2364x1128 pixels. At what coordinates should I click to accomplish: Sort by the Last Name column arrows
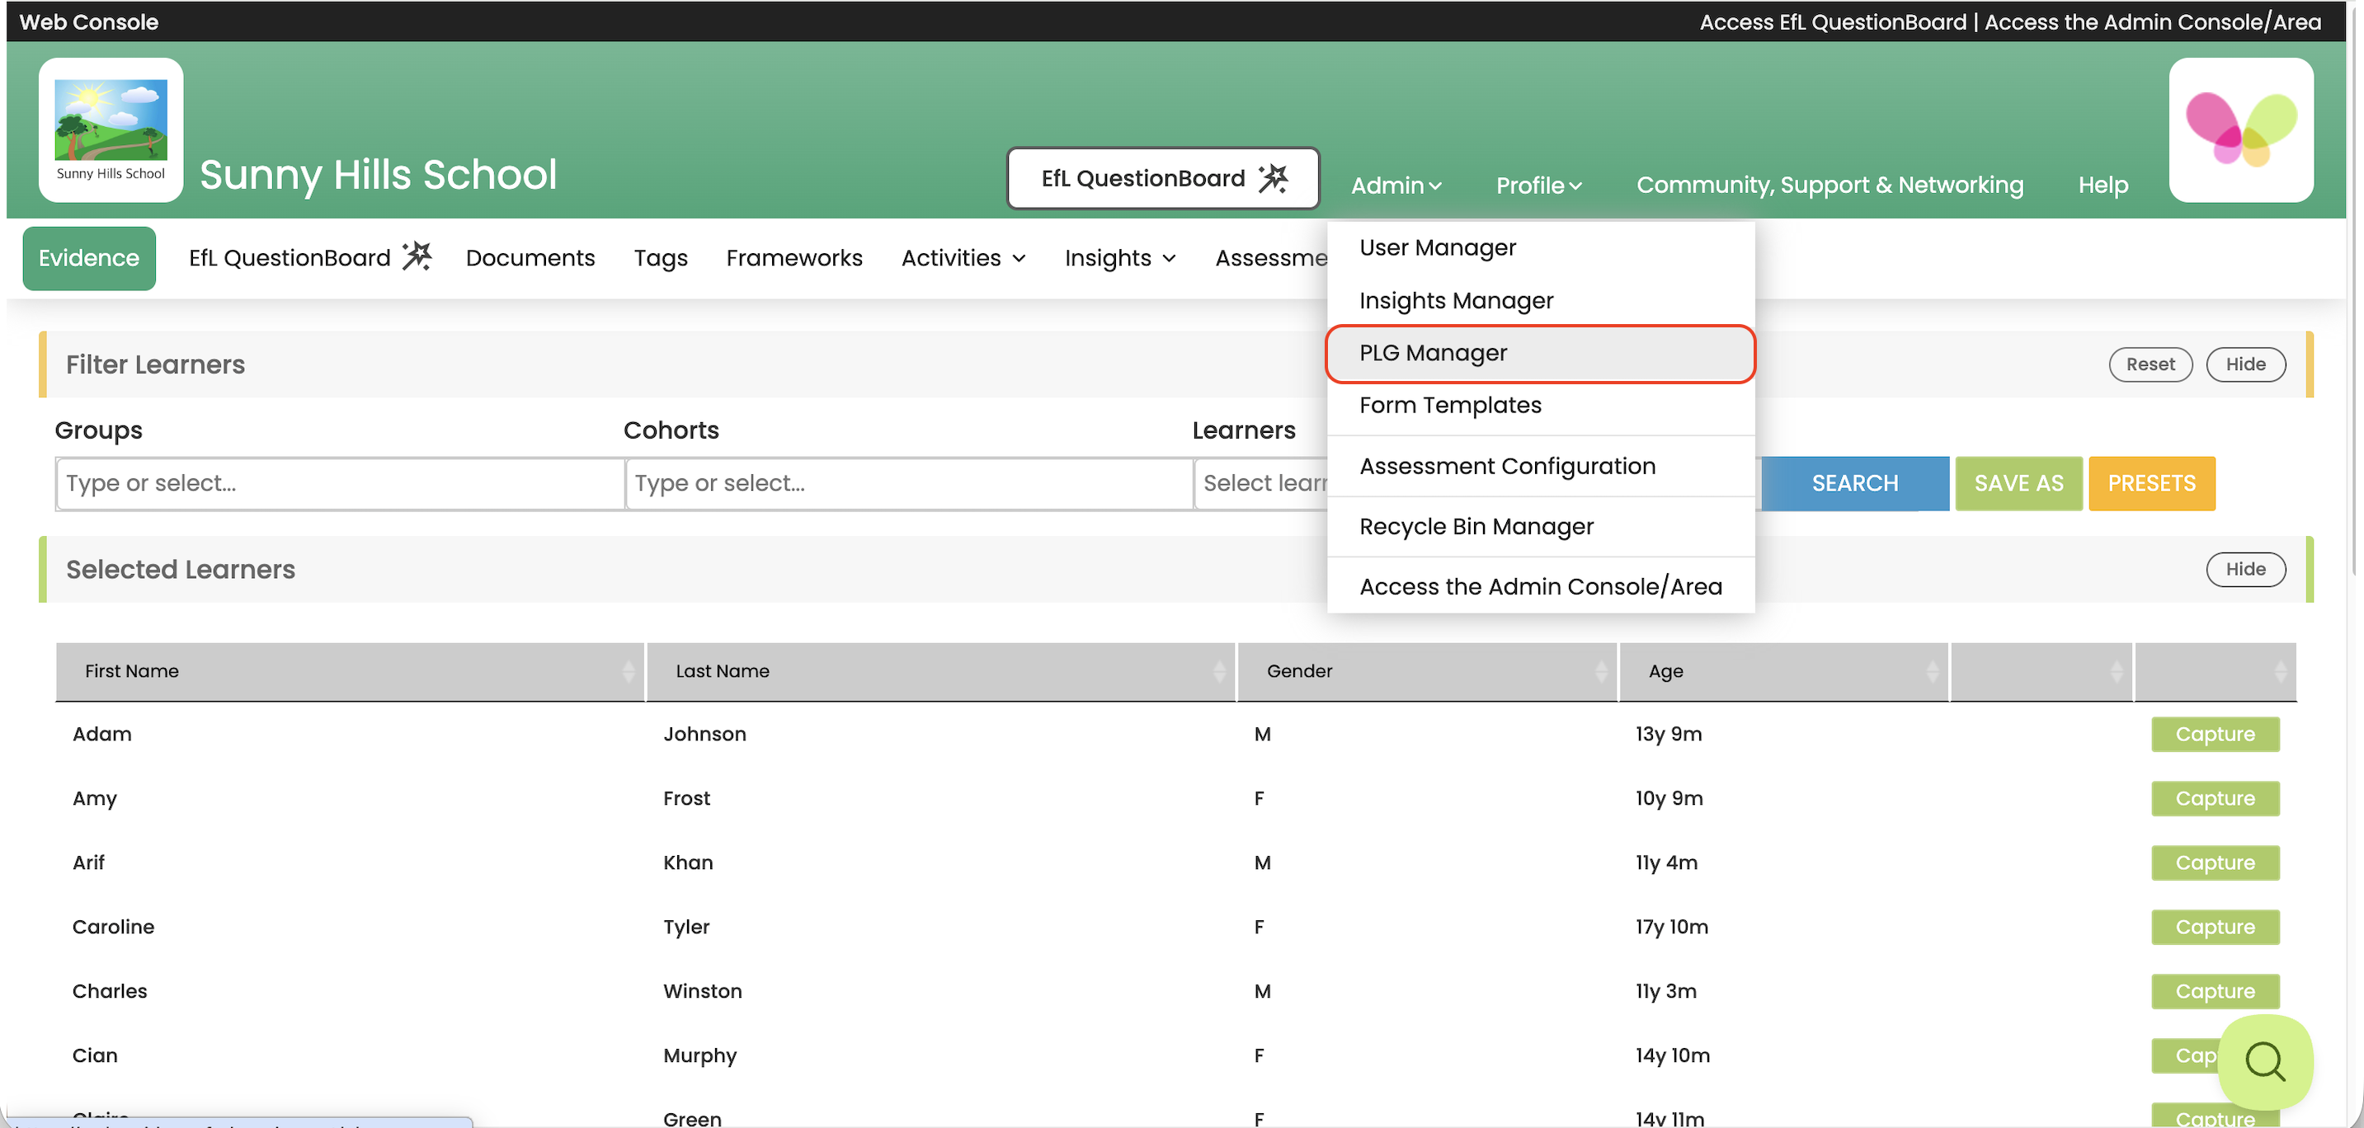[1219, 671]
